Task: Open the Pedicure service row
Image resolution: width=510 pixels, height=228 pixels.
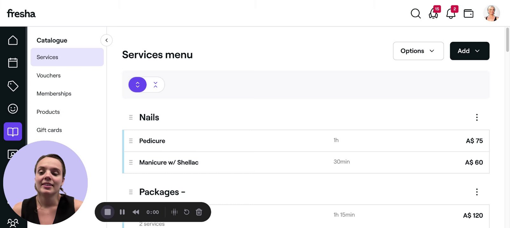Action: pyautogui.click(x=152, y=141)
